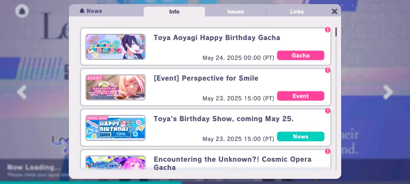Switch to the Info tab
Screen dimensions: 410x184
[174, 11]
